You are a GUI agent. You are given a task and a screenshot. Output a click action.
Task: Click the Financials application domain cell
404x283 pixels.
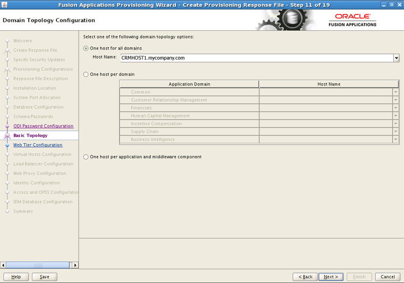tap(189, 108)
